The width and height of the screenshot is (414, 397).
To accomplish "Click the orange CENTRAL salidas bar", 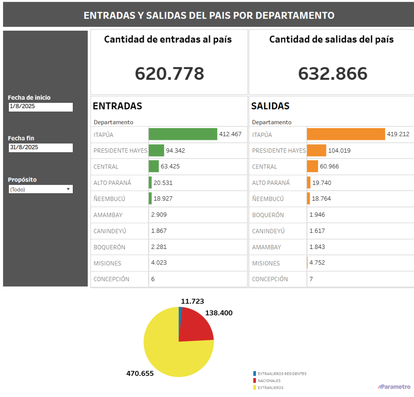I will pos(313,166).
